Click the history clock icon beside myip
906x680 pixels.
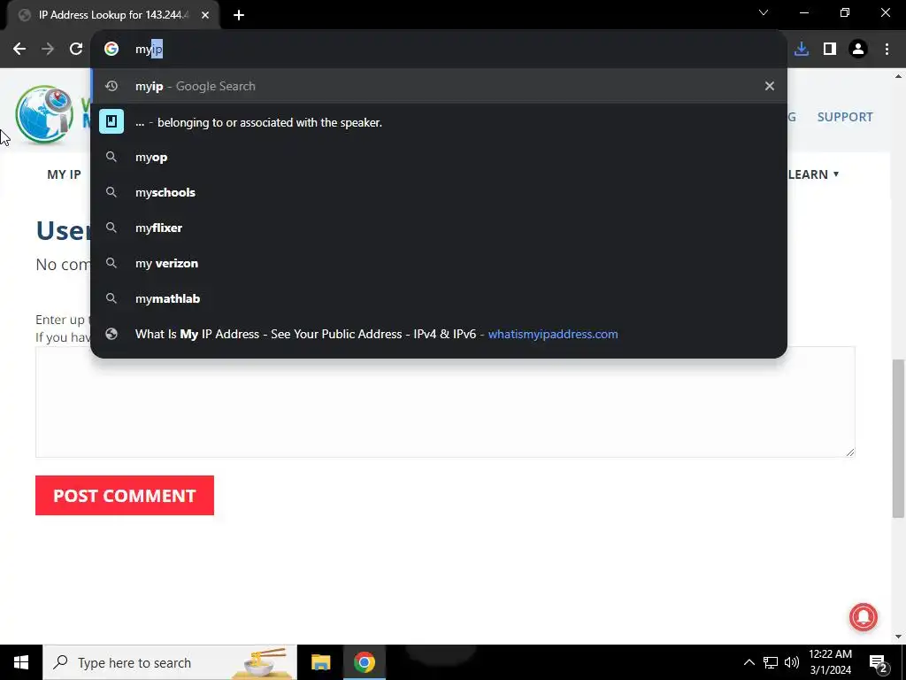click(111, 86)
